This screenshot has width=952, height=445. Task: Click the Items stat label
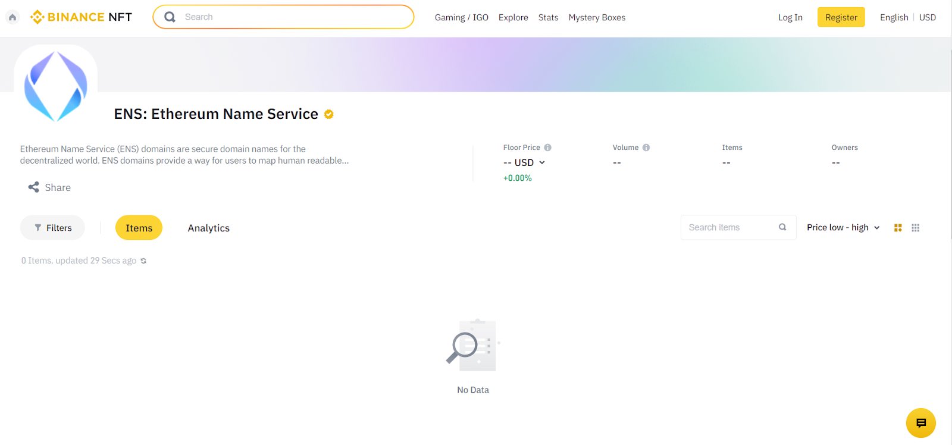pyautogui.click(x=732, y=148)
